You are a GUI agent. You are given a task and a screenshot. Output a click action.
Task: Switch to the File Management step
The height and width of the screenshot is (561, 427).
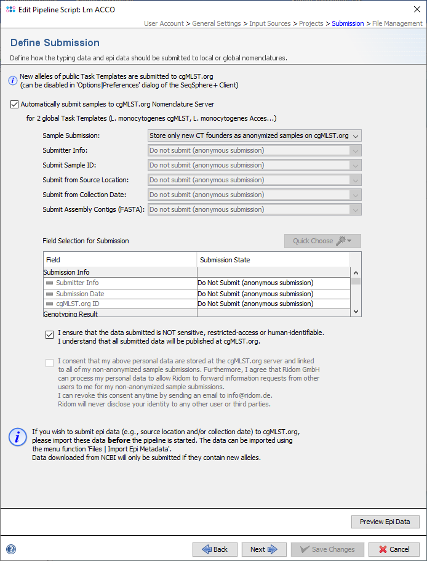click(x=397, y=23)
